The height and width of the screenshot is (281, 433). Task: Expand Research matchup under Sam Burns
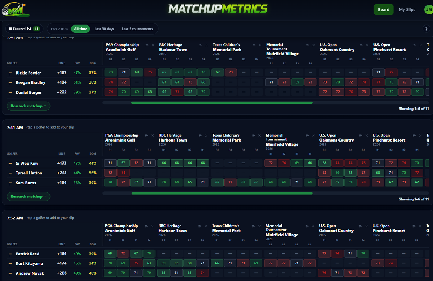tap(28, 197)
